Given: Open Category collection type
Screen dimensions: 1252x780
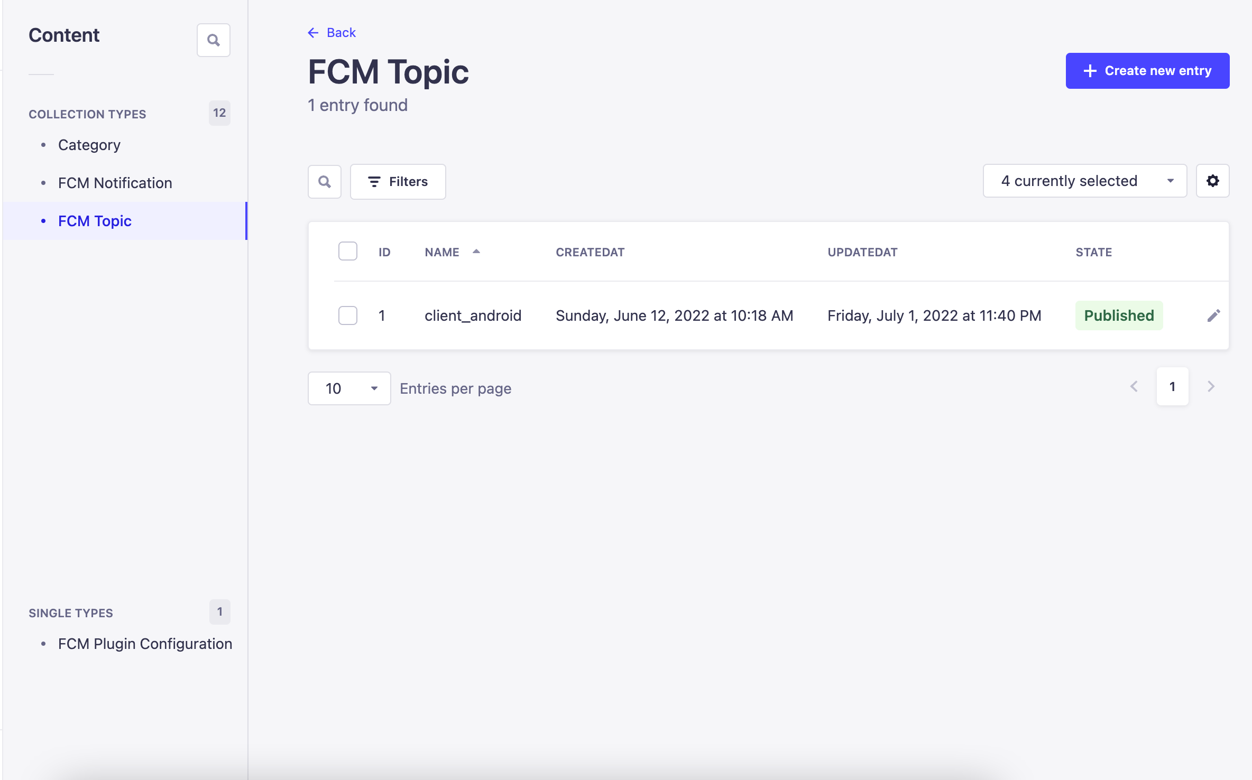Looking at the screenshot, I should pos(89,145).
